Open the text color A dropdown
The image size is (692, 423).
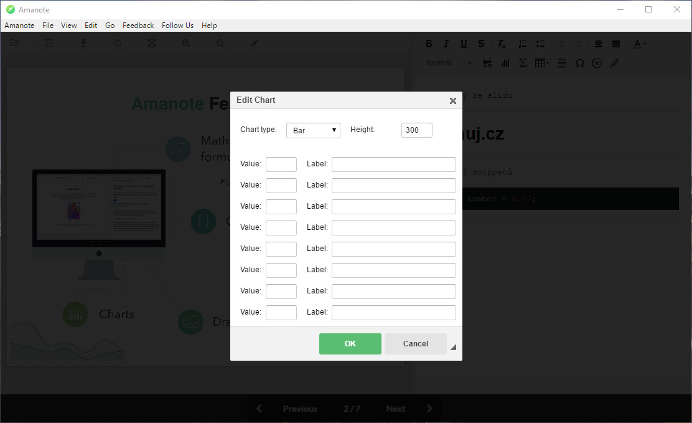640,44
